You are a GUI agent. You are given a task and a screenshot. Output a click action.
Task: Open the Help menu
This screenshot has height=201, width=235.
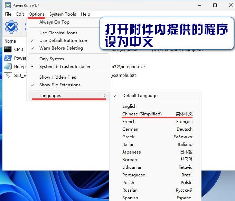pyautogui.click(x=85, y=14)
